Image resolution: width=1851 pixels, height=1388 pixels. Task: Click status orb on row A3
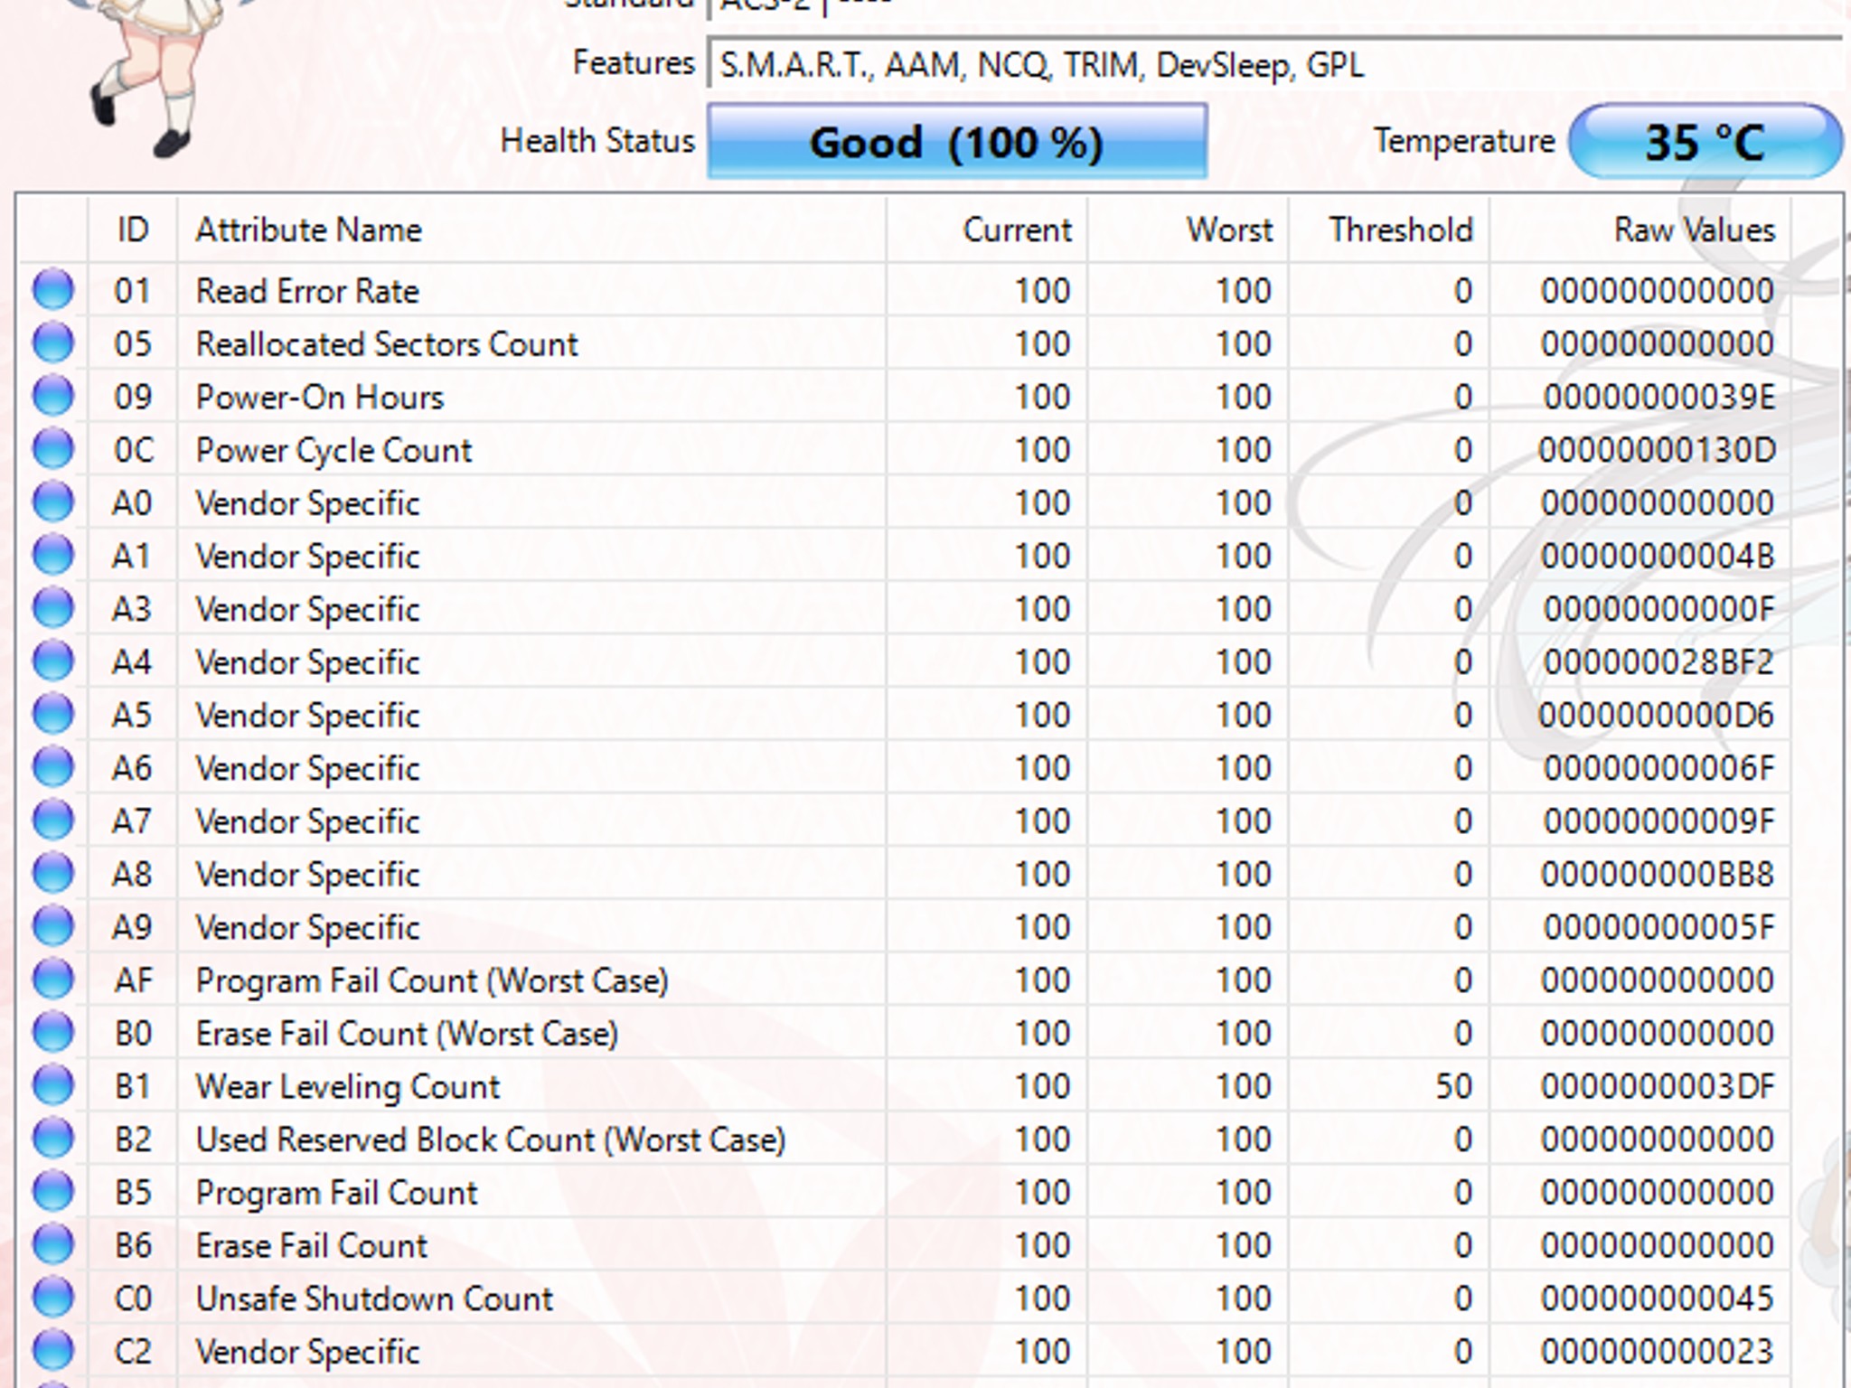53,608
